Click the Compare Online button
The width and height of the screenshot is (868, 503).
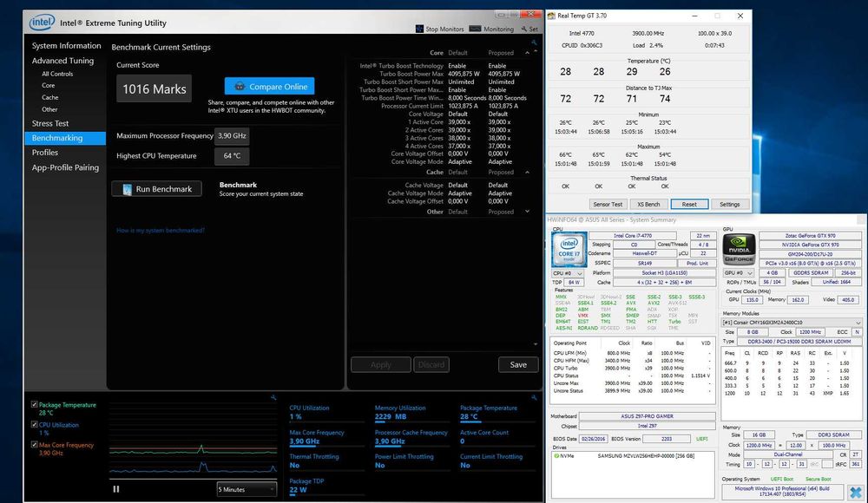[x=270, y=87]
